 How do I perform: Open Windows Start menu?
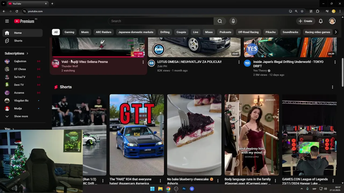152,189
